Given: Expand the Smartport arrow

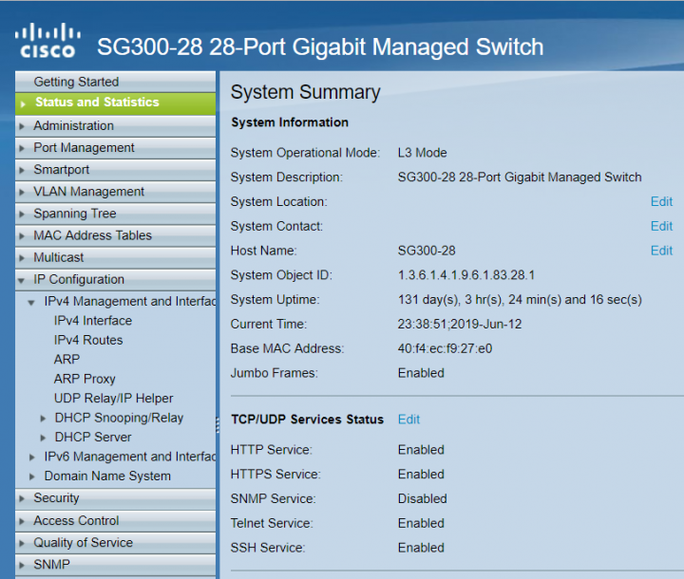Looking at the screenshot, I should coord(22,170).
